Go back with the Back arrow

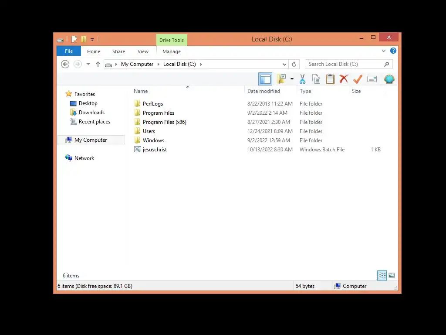pos(65,64)
